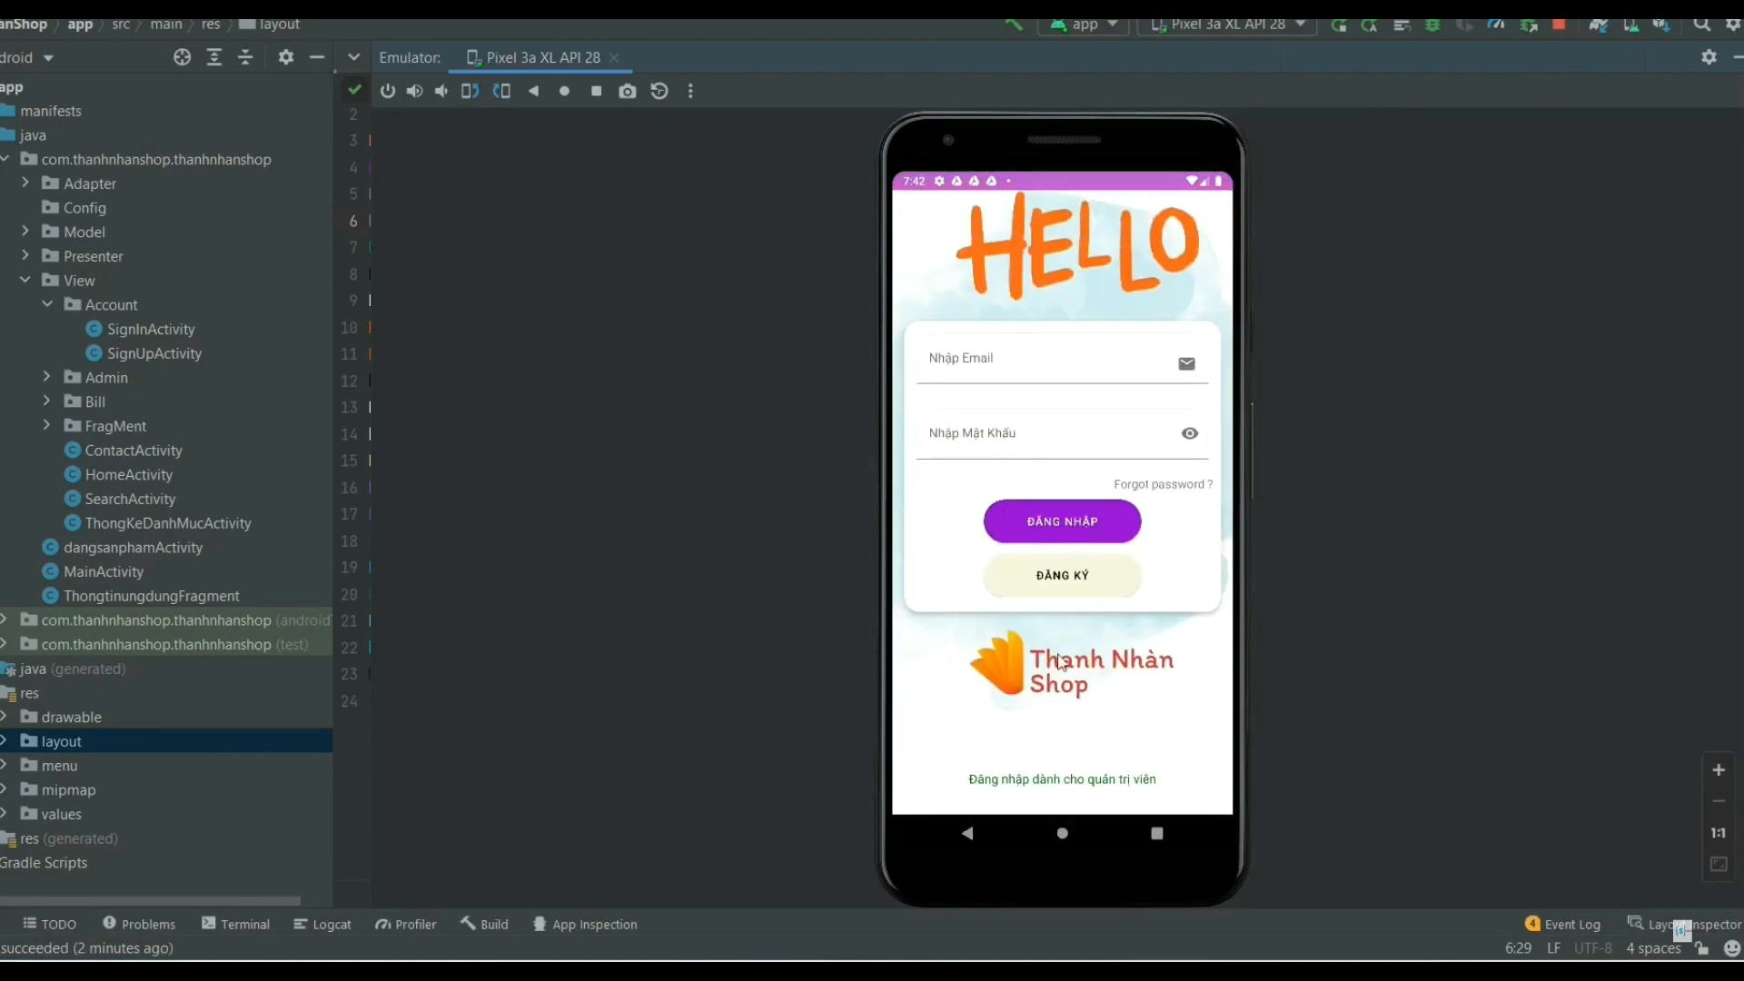Click the Nhập Mật Khẩu password field
Image resolution: width=1744 pixels, height=981 pixels.
pyautogui.click(x=1062, y=435)
